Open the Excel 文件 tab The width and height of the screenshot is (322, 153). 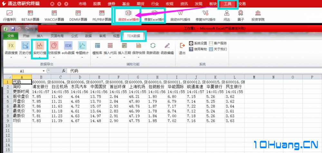click(x=11, y=36)
